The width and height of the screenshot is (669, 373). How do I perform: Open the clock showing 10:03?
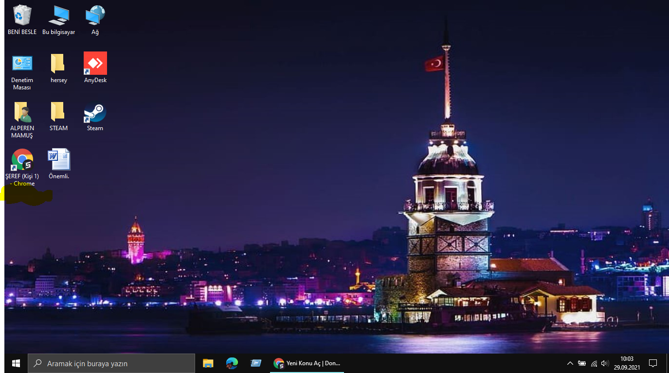pos(627,363)
